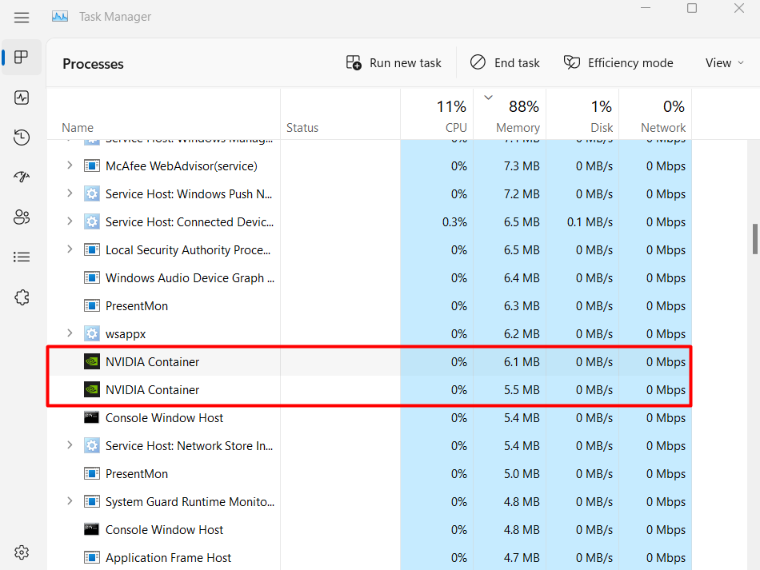Image resolution: width=760 pixels, height=570 pixels.
Task: Open the App history page
Action: [22, 138]
